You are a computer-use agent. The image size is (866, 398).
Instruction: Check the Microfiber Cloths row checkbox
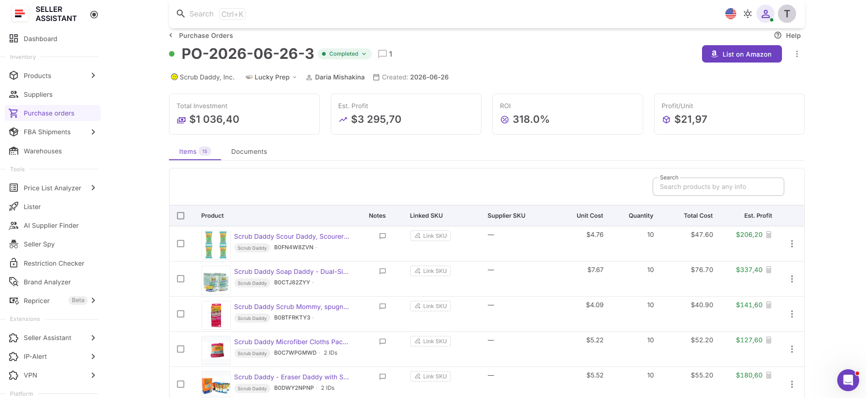click(x=181, y=349)
